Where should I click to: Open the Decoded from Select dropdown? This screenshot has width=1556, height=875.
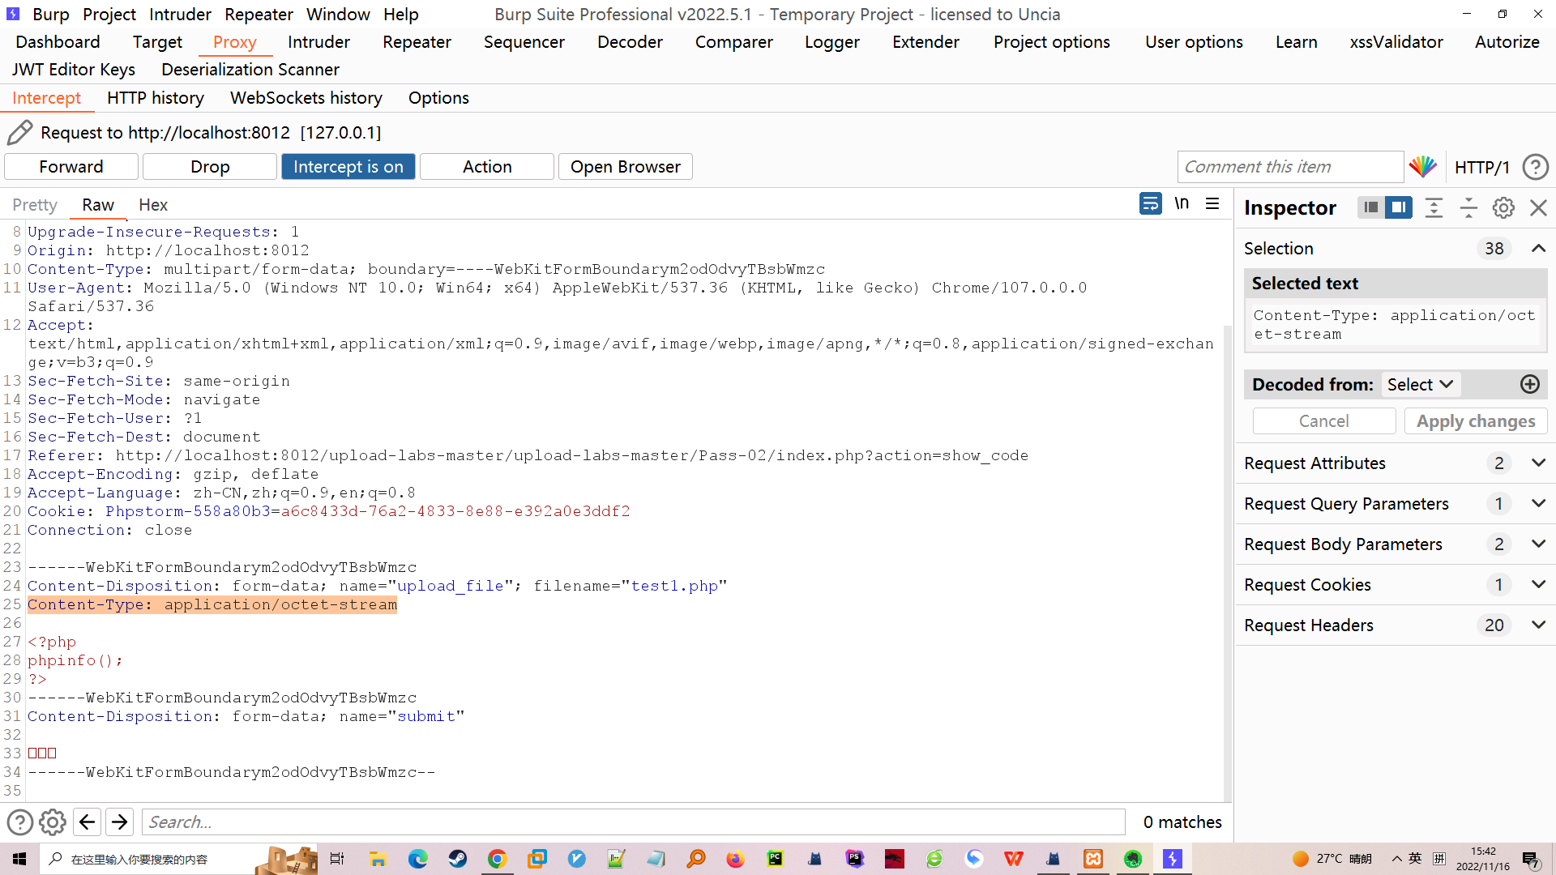pos(1419,384)
